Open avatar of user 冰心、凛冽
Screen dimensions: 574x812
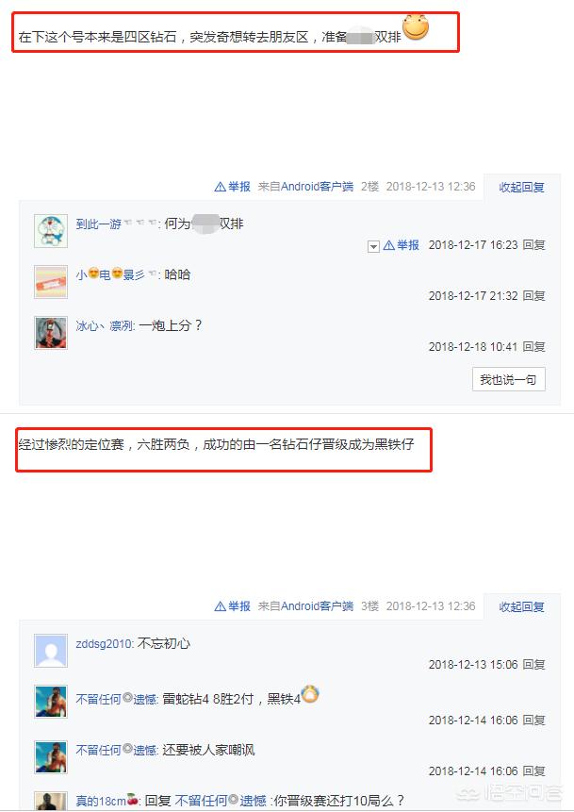coord(51,333)
